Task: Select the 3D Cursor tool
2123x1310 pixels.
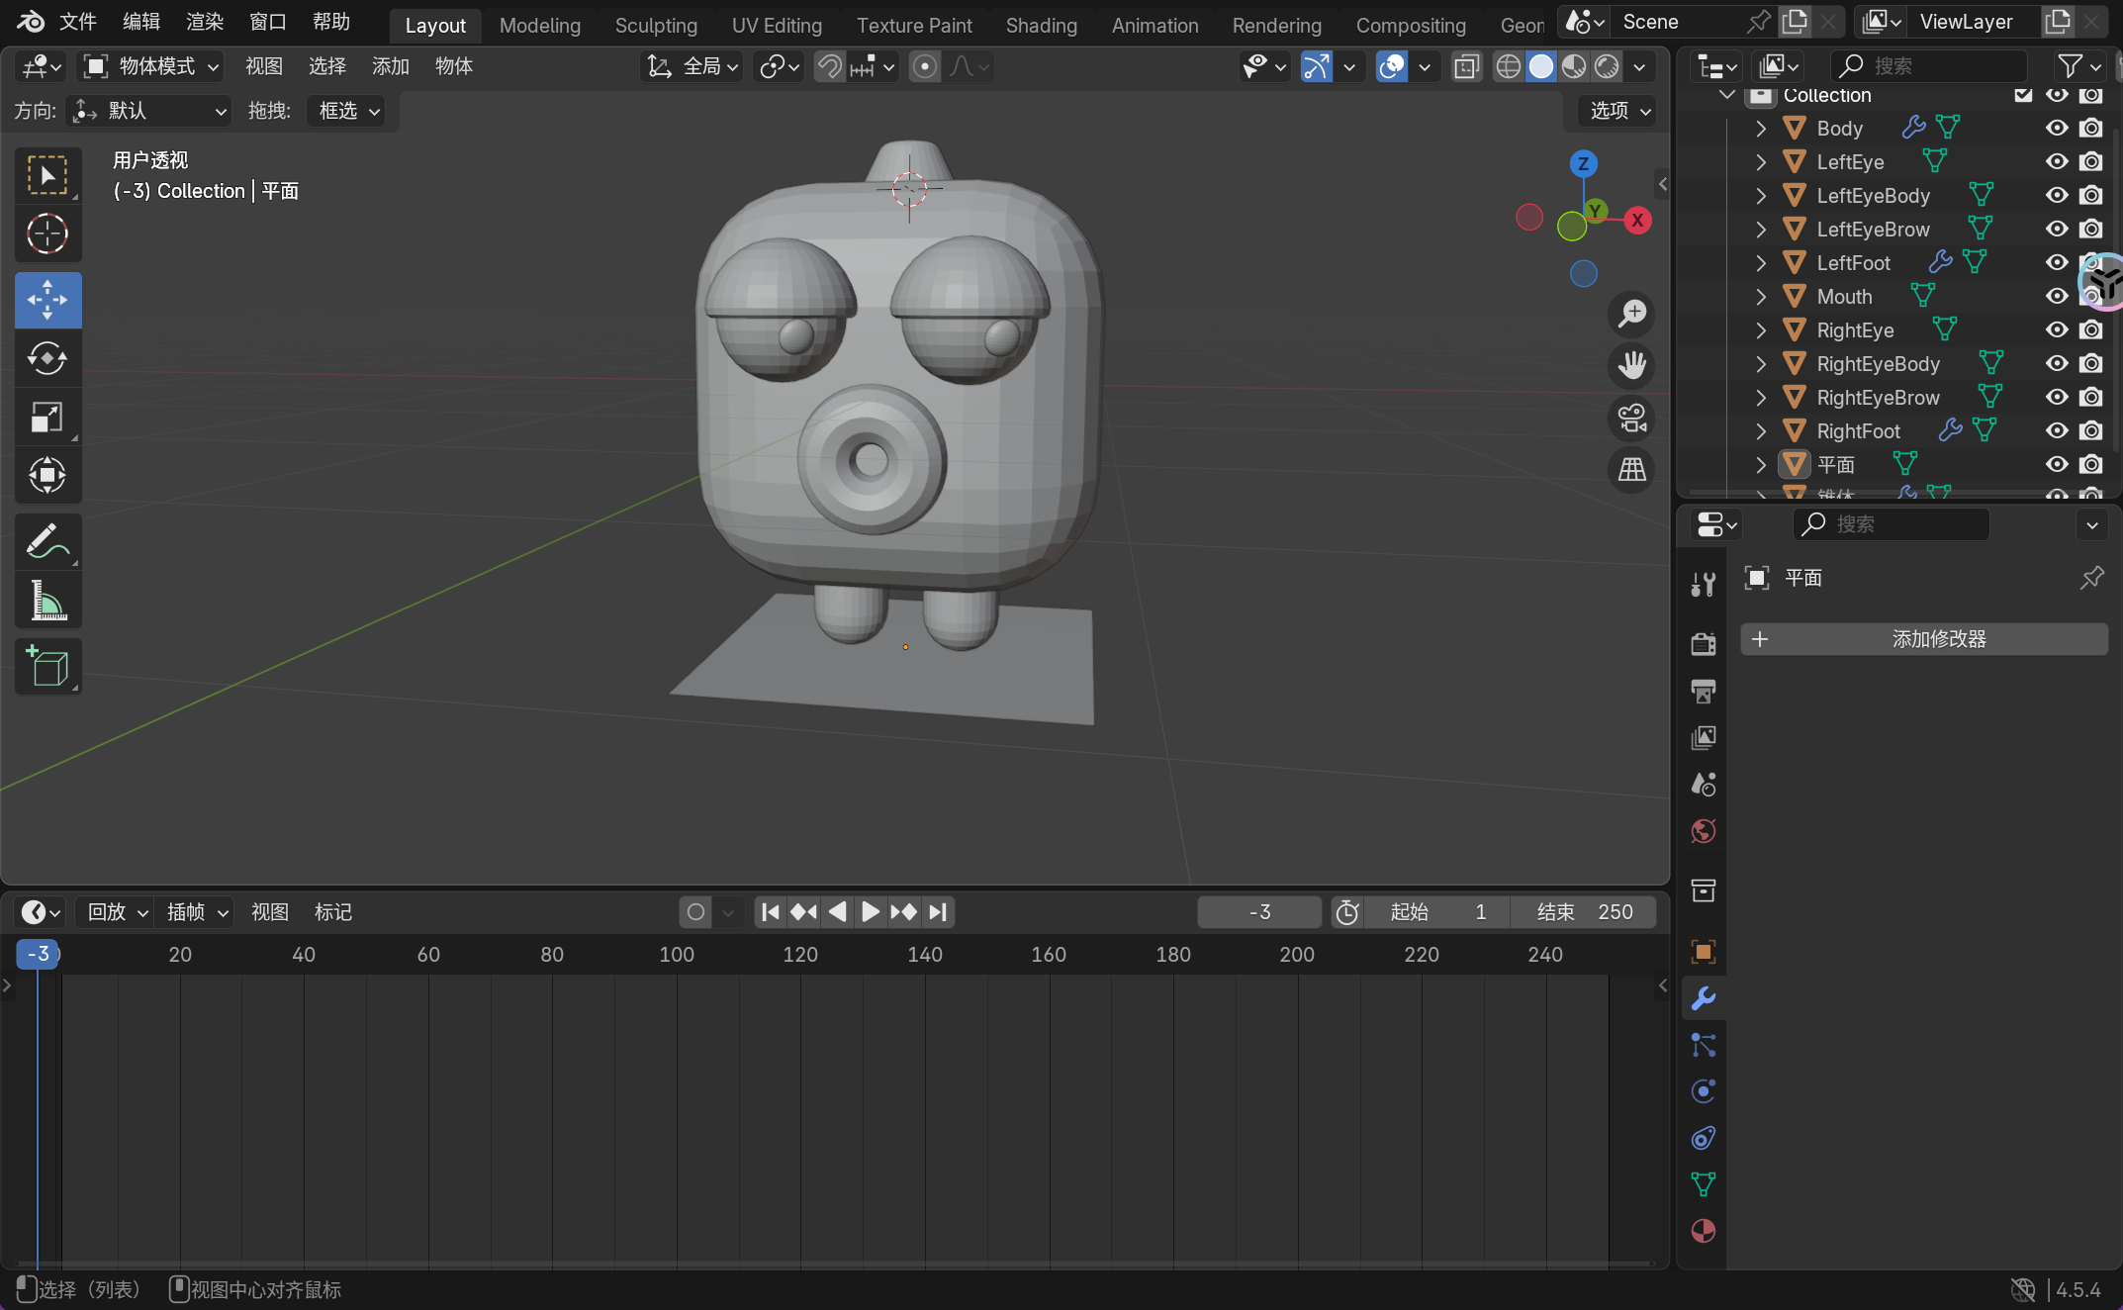Action: [46, 234]
